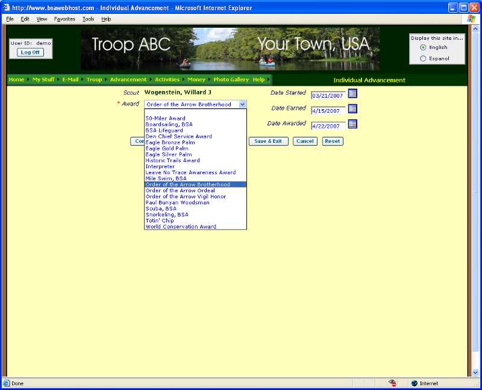The image size is (482, 390).
Task: Open the Troop site menu
Action: coord(94,80)
